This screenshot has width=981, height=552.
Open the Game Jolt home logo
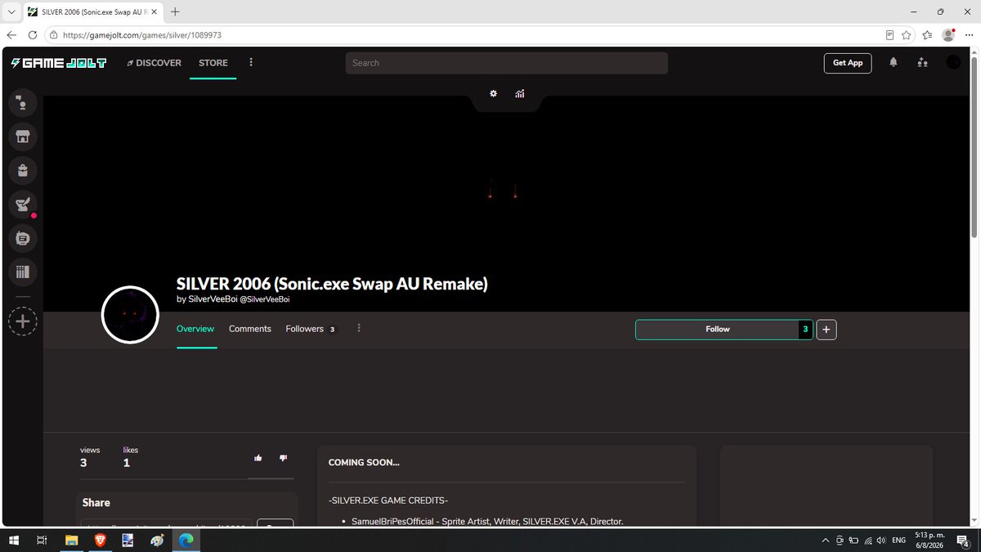point(58,63)
